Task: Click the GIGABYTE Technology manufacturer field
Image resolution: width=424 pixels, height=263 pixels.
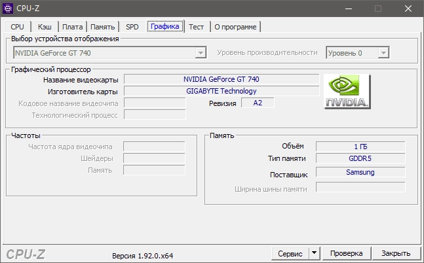Action: click(x=222, y=91)
